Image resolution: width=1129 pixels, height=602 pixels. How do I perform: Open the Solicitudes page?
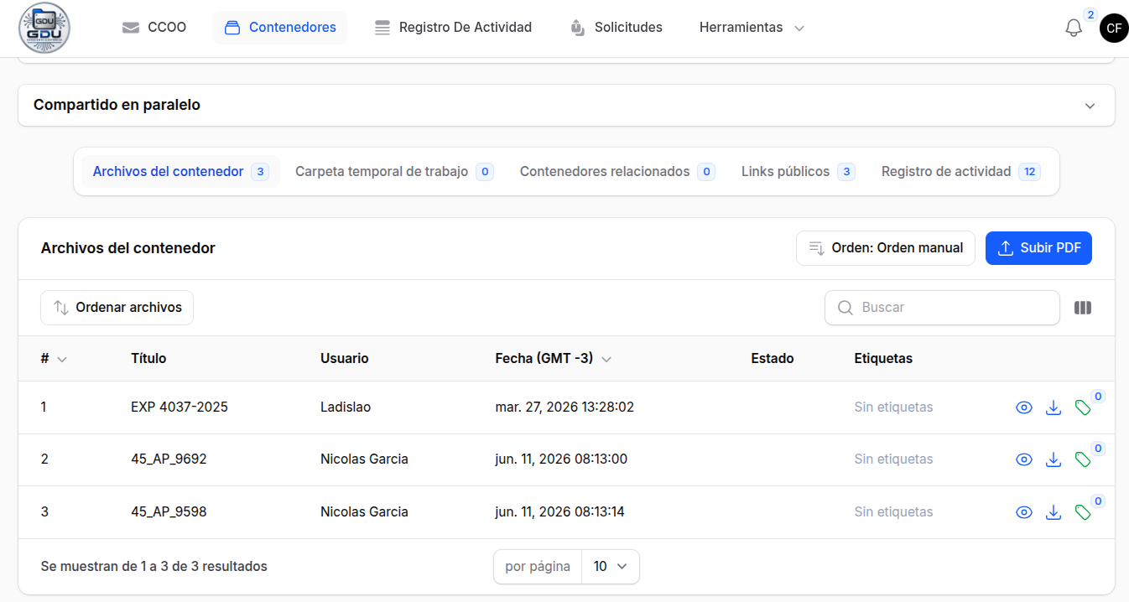coord(617,28)
